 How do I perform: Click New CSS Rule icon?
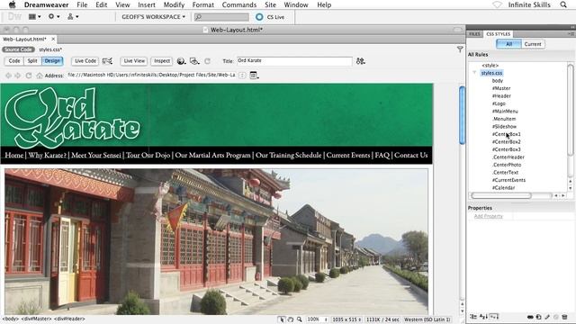tap(538, 317)
